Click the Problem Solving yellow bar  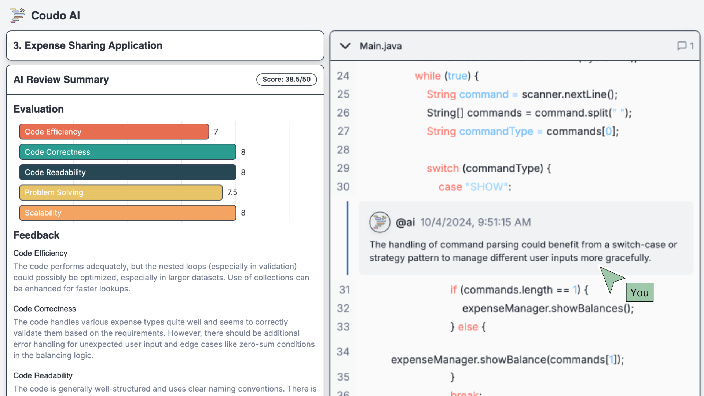point(121,192)
